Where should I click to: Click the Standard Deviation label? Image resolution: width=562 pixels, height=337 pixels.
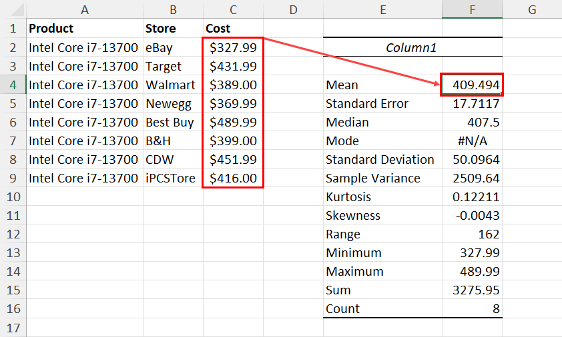383,159
